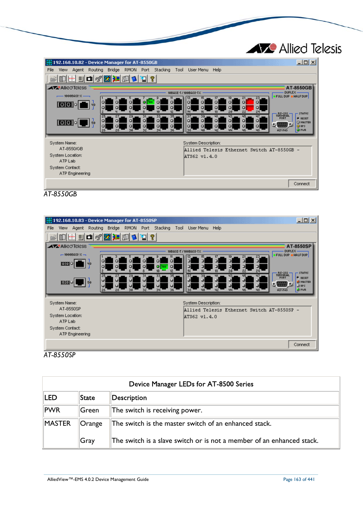363x514 pixels.
Task: Select gigabit port 50 on AT-8550SP
Action: pos(80,282)
